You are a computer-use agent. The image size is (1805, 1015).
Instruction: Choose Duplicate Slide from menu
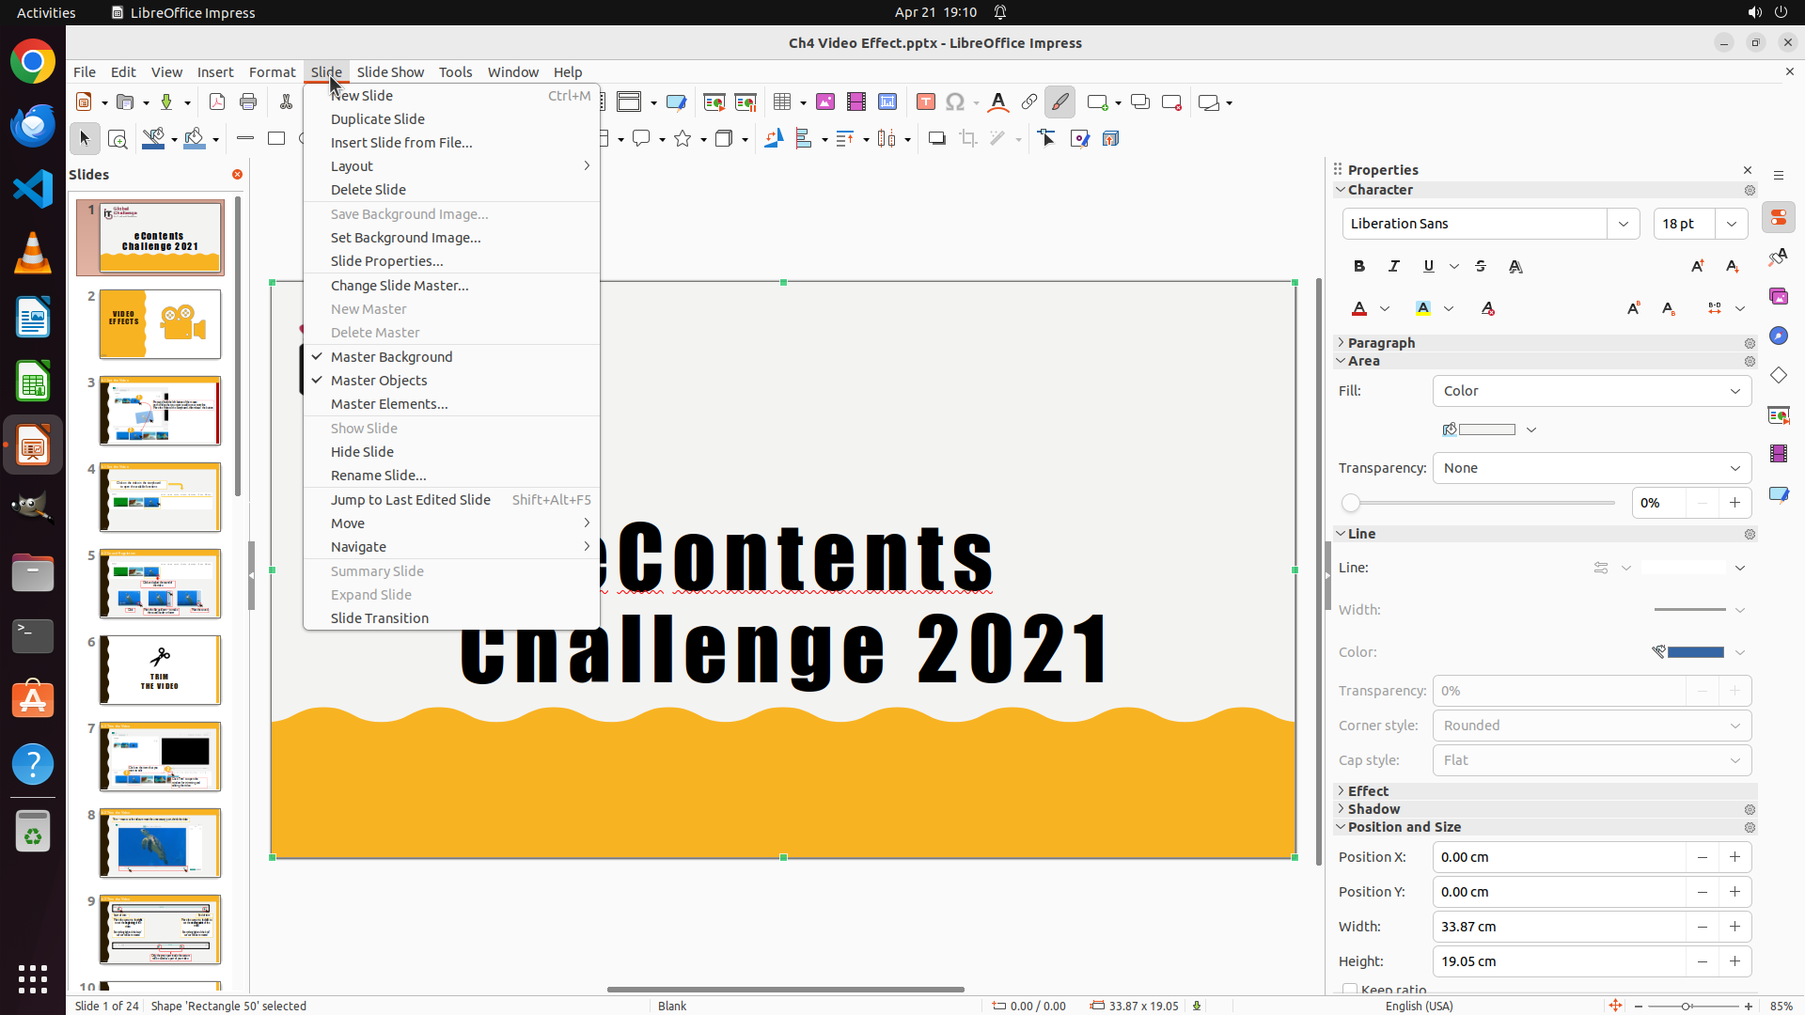[377, 119]
